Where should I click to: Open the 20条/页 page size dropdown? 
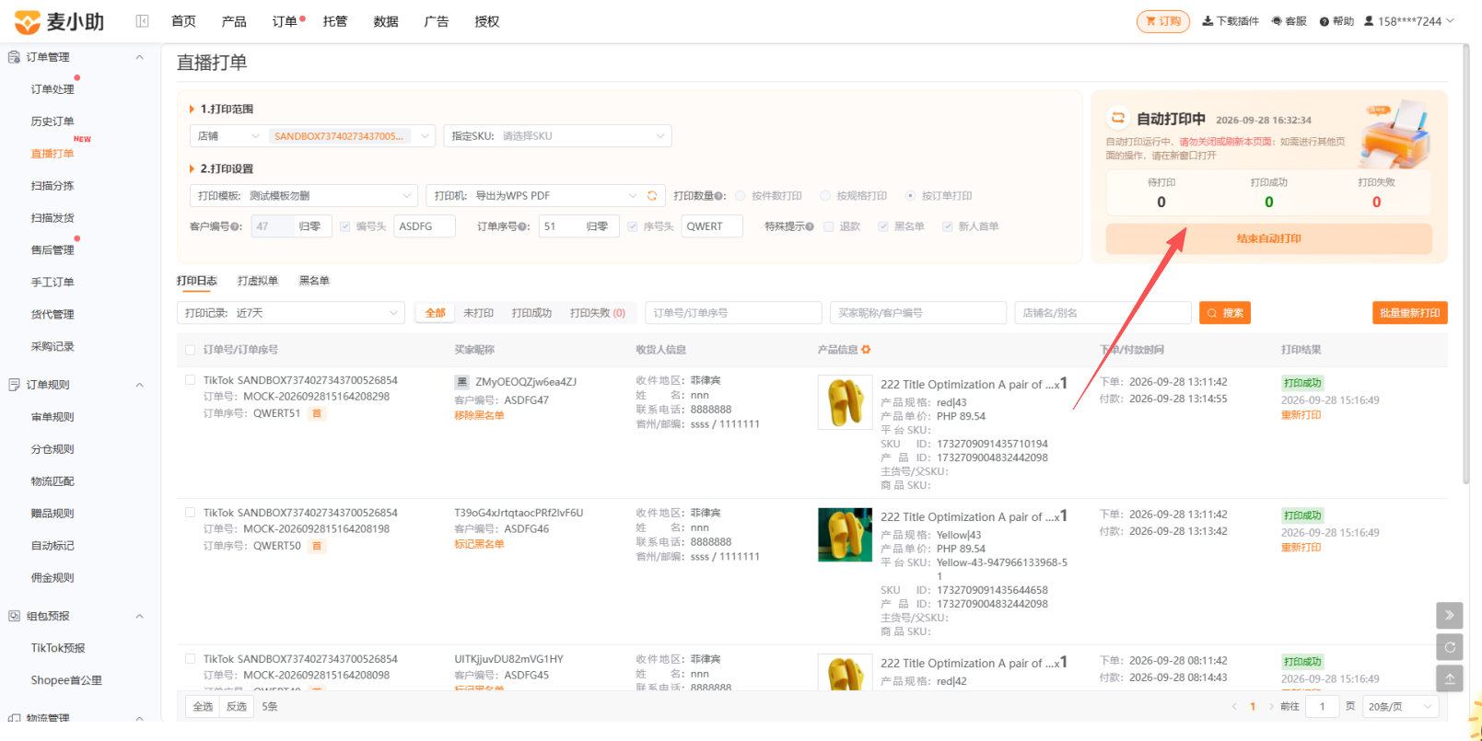click(1400, 707)
